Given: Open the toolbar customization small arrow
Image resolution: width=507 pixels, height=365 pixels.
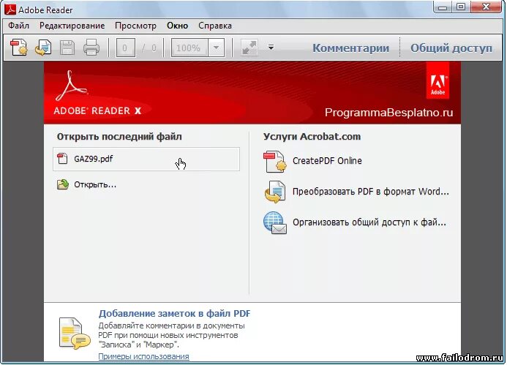Looking at the screenshot, I should (271, 48).
